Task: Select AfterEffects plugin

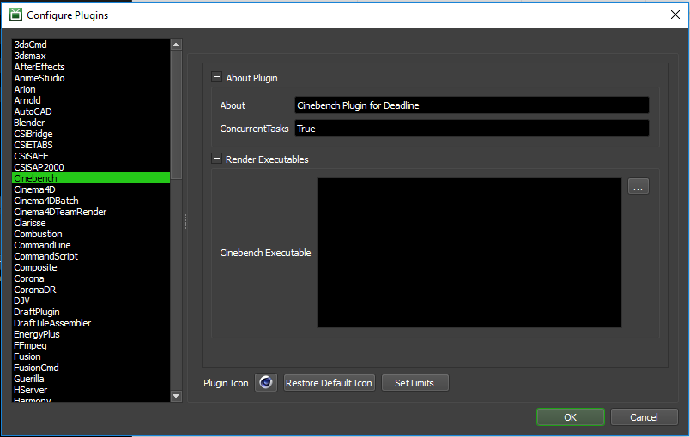Action: tap(91, 67)
